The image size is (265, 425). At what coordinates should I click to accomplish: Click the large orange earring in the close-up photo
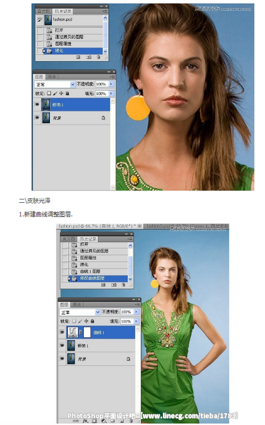point(138,108)
